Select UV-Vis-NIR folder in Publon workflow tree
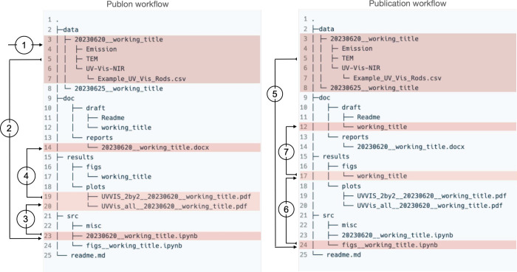517x272 pixels. pyautogui.click(x=106, y=69)
